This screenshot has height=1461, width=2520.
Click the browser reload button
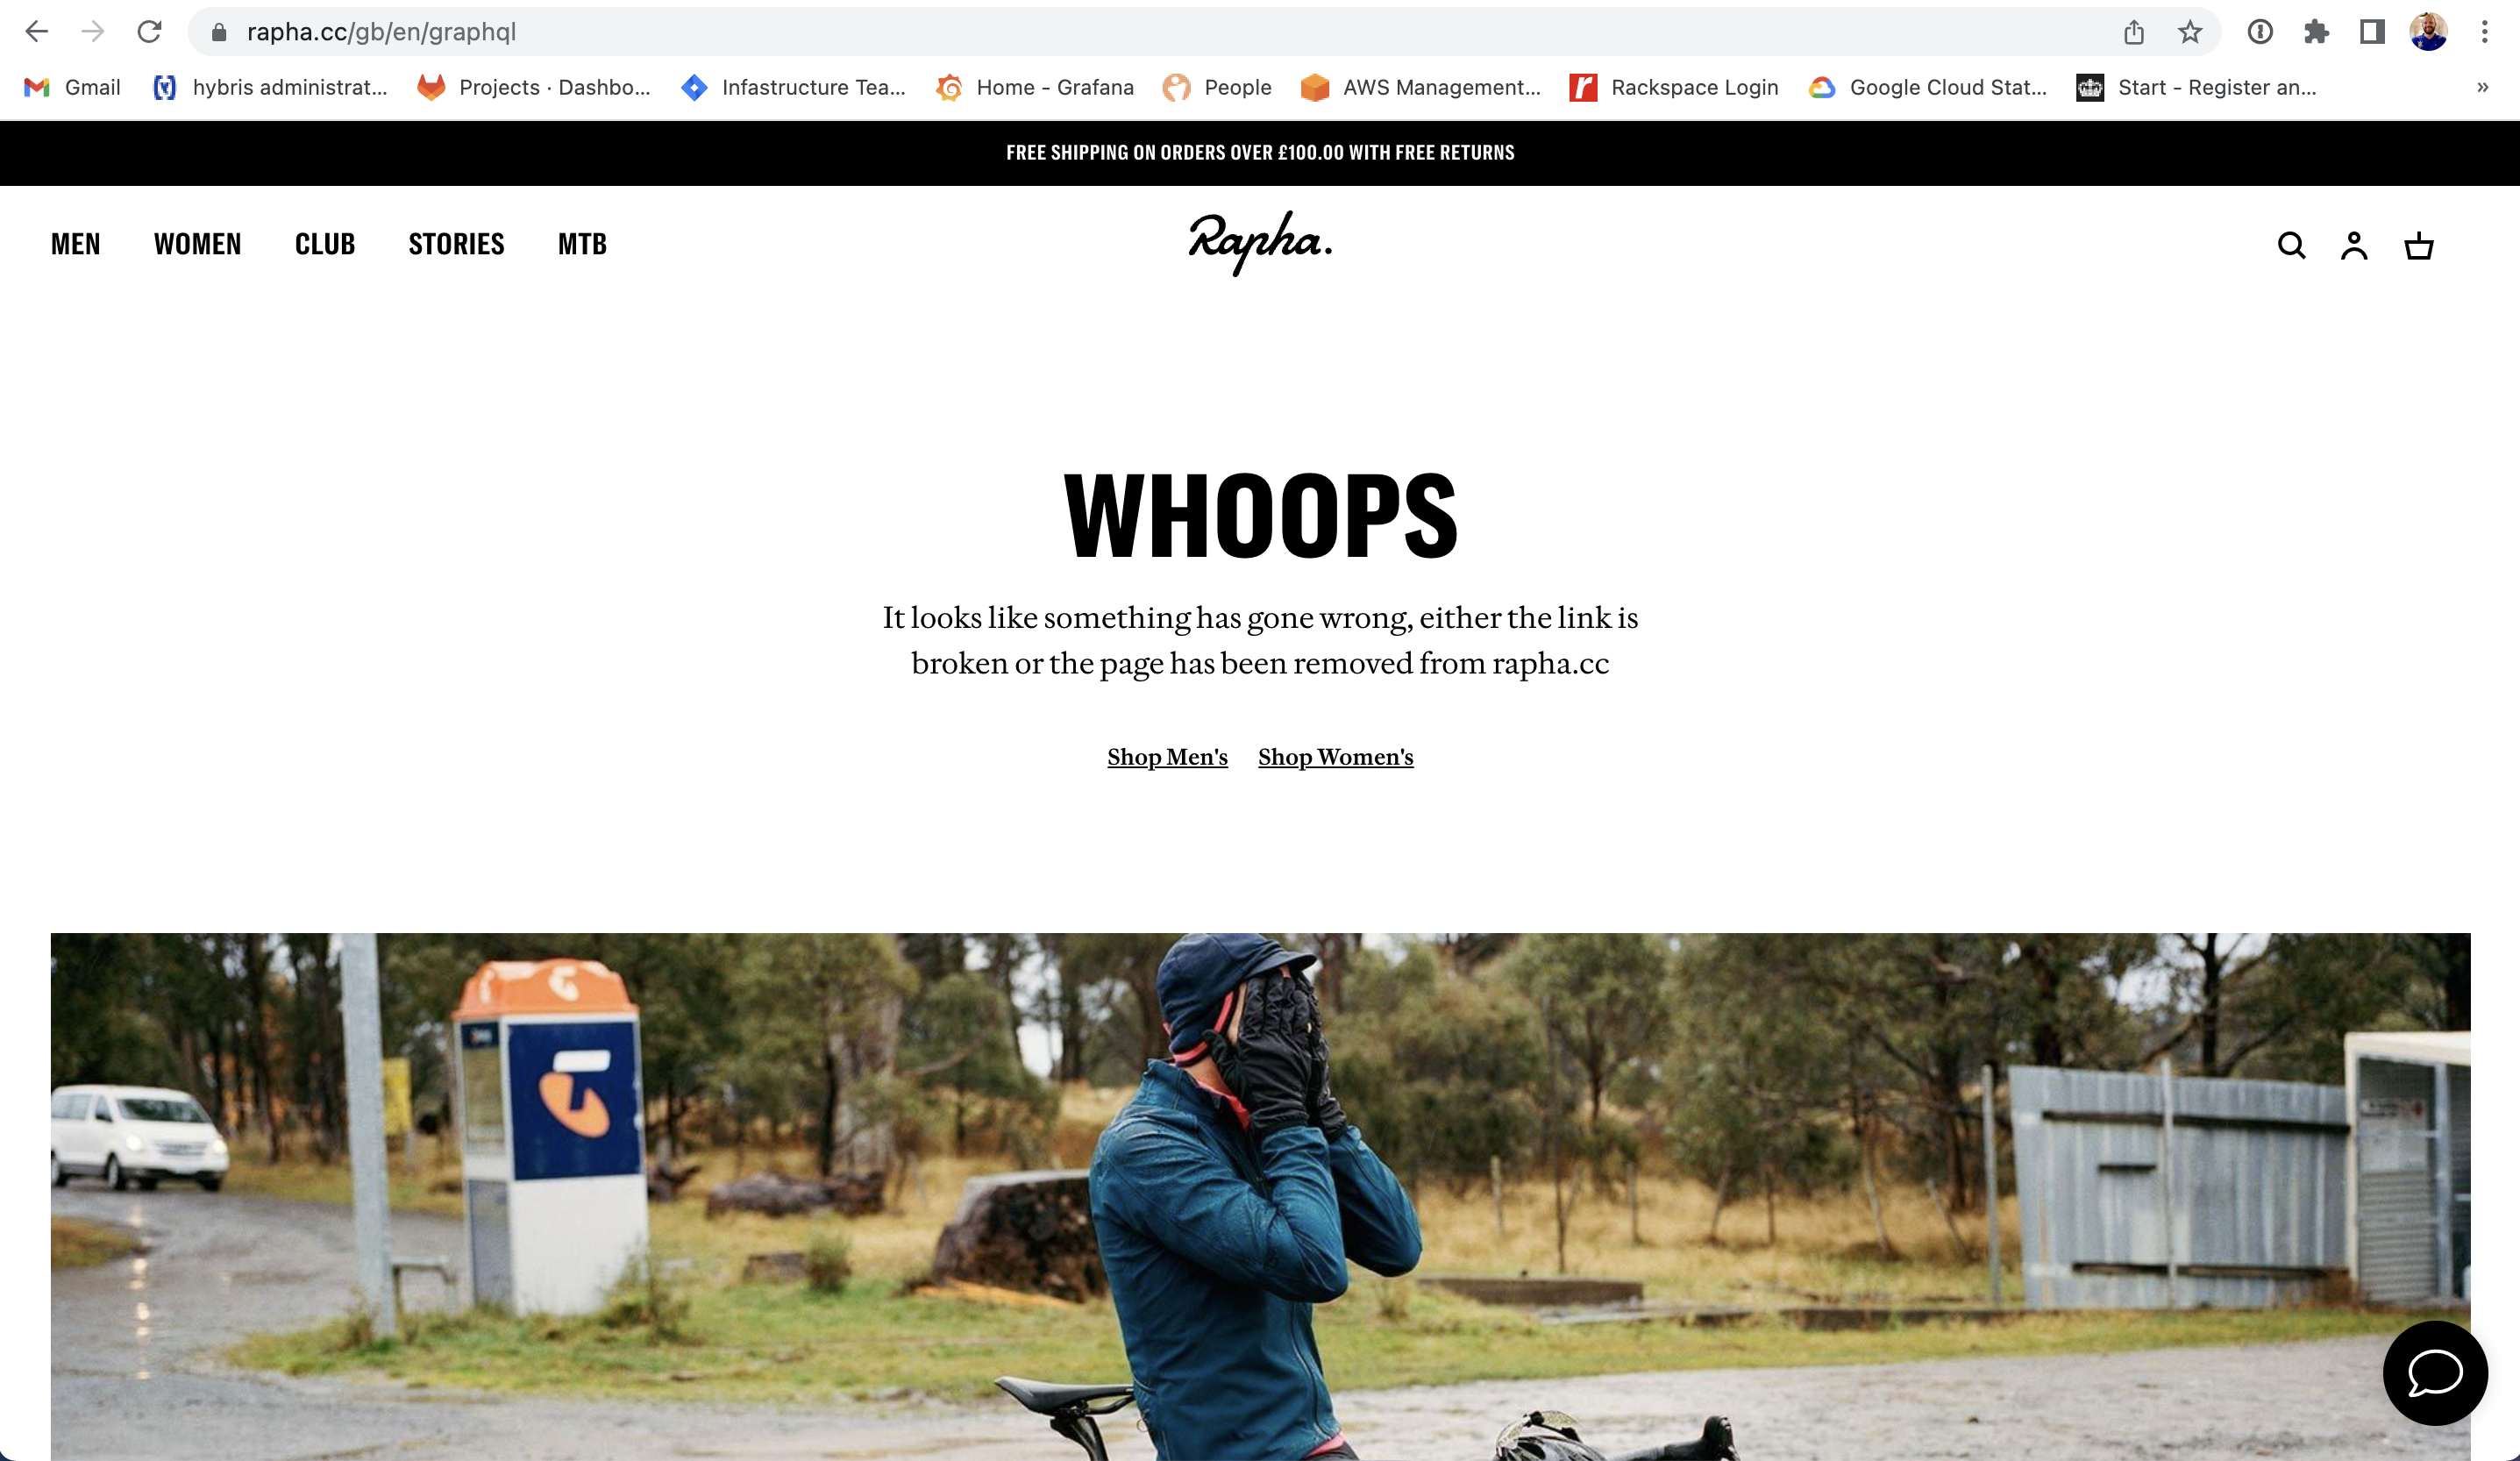pyautogui.click(x=149, y=32)
